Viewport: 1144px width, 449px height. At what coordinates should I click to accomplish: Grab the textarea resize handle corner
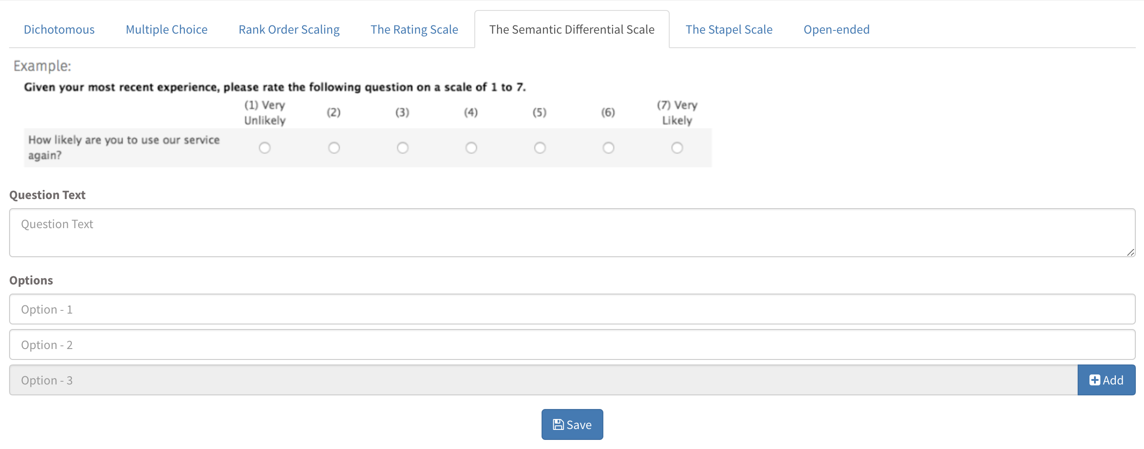(1130, 252)
